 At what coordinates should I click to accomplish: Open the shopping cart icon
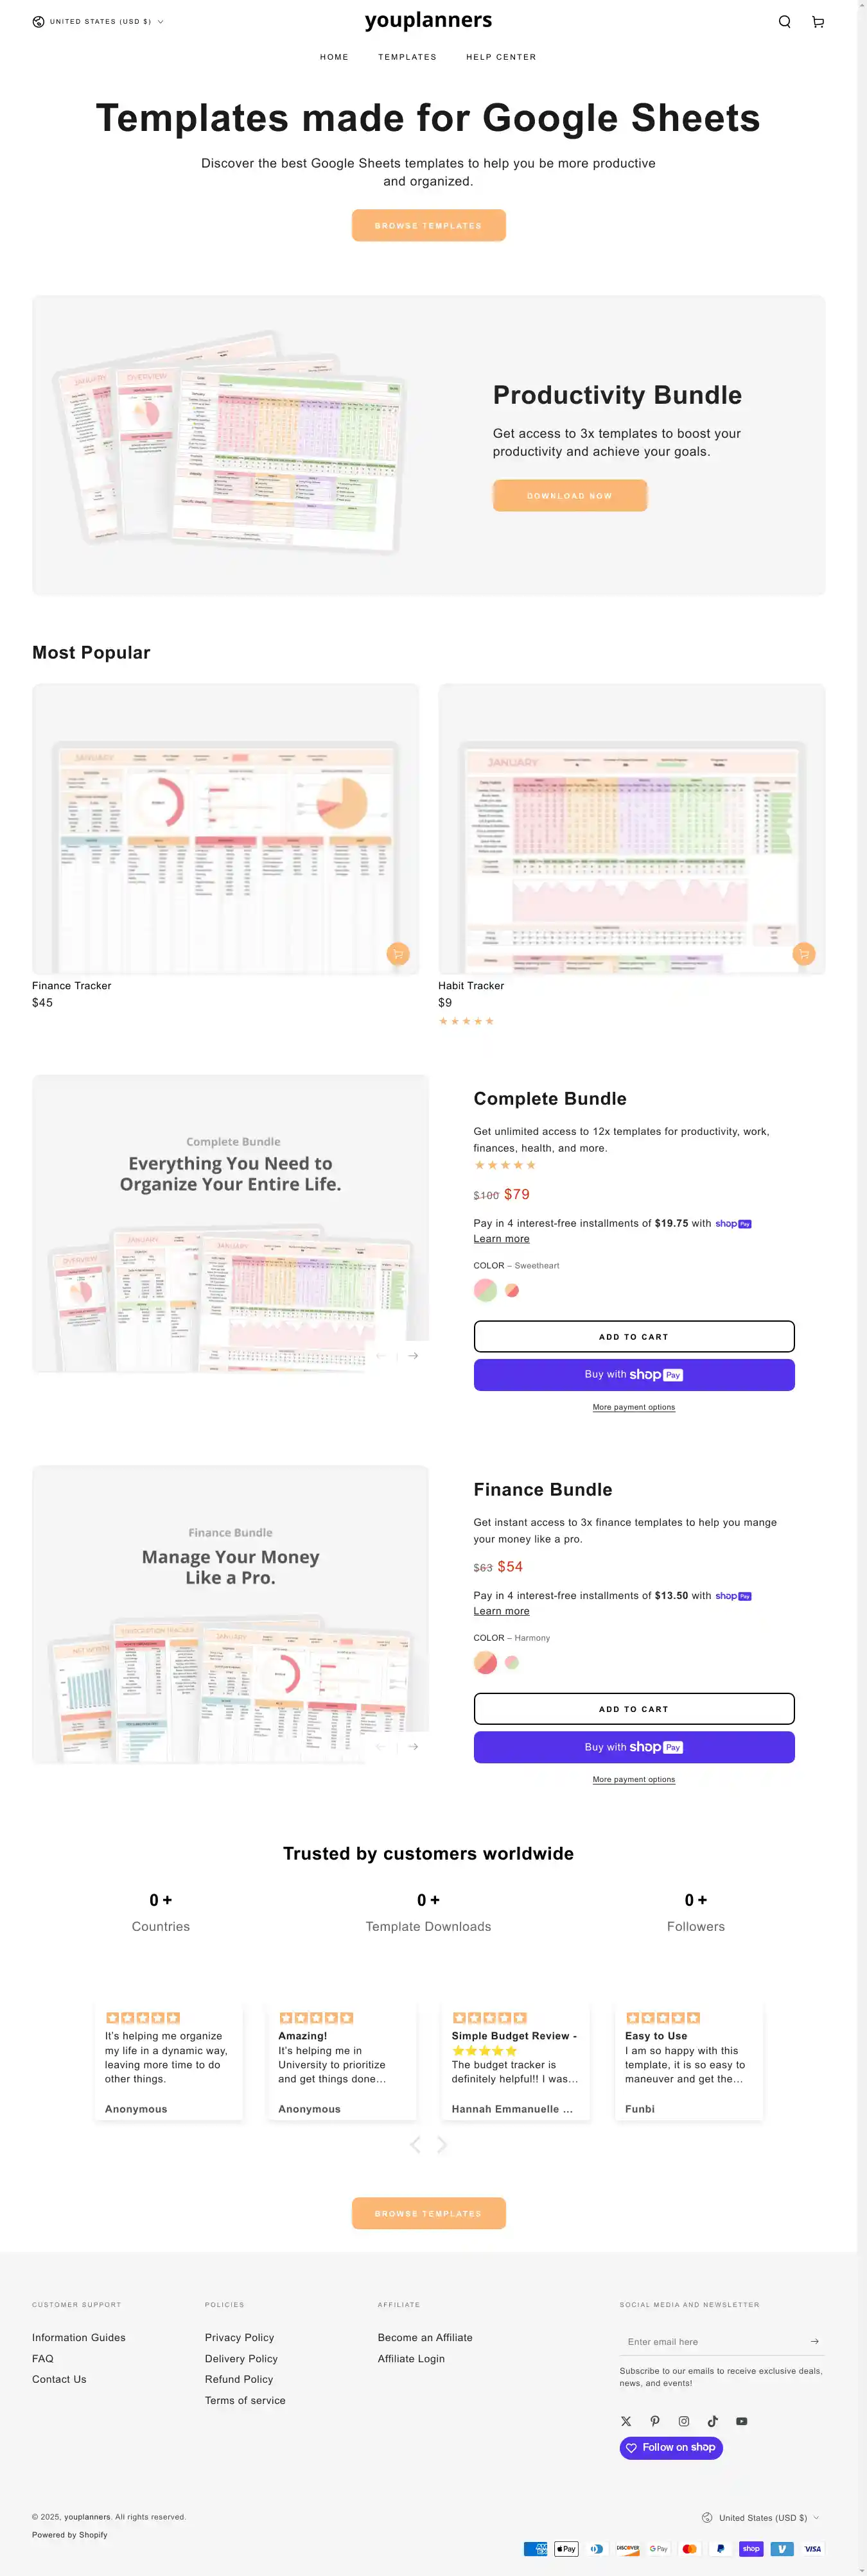click(818, 22)
